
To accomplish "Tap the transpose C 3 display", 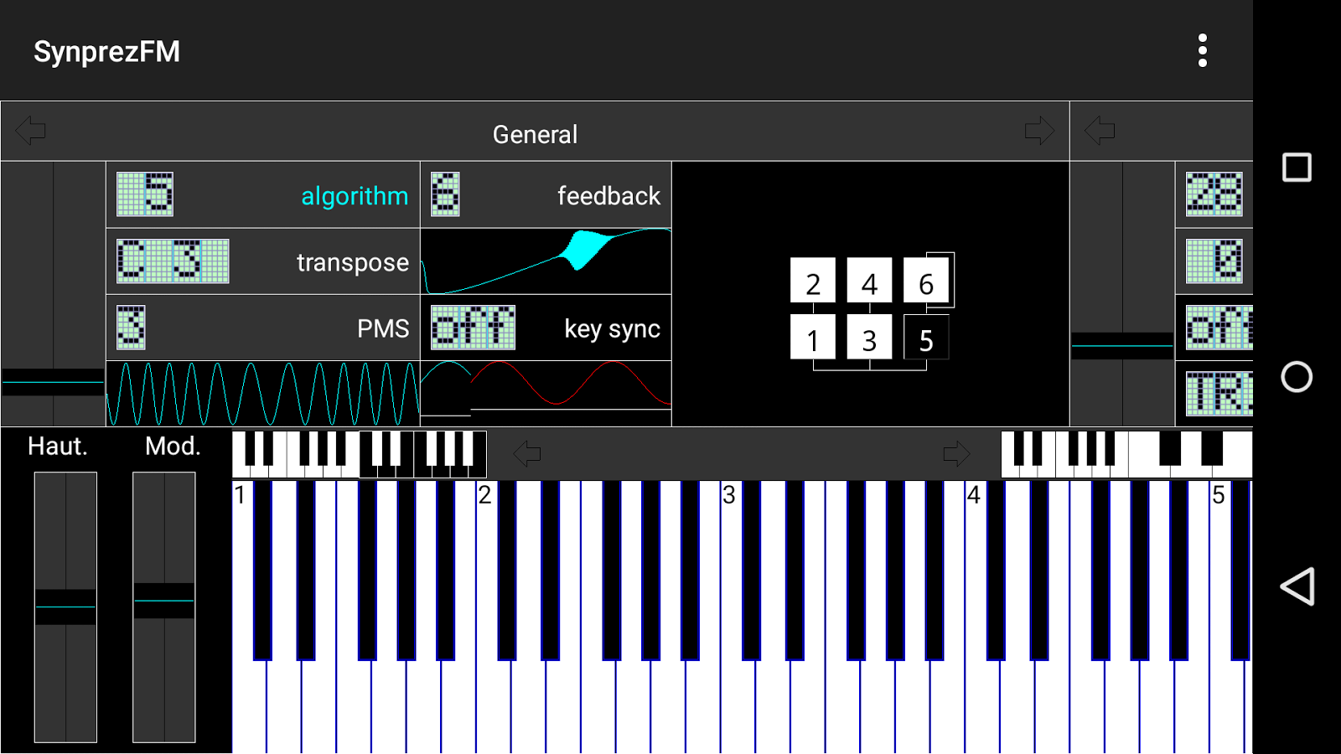I will click(171, 261).
